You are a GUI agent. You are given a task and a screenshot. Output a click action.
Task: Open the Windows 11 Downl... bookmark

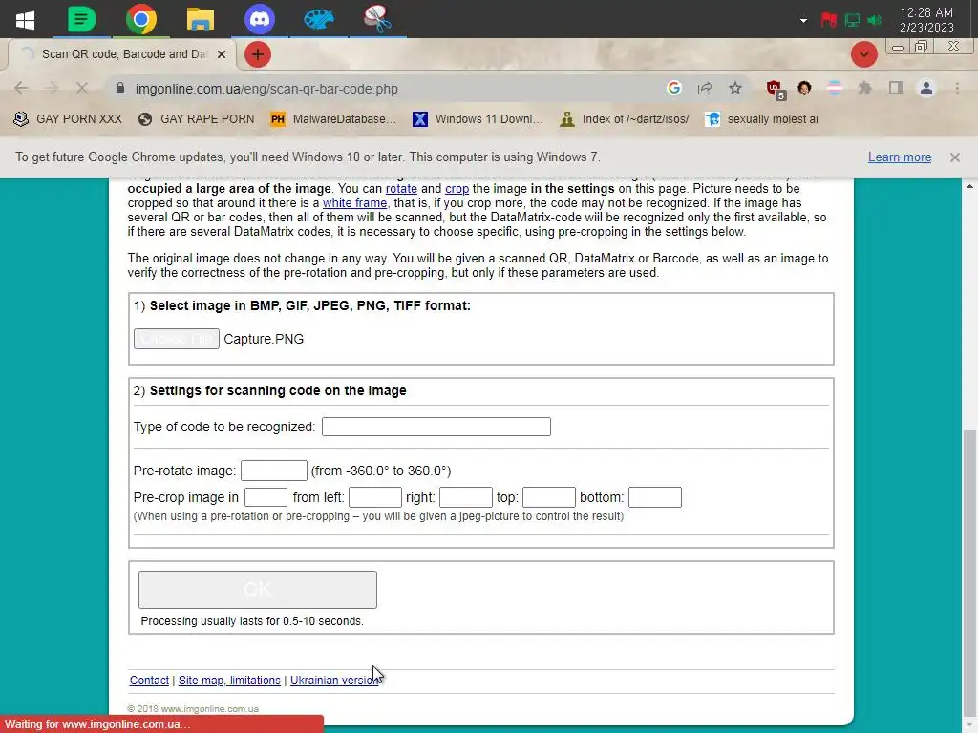pos(478,119)
